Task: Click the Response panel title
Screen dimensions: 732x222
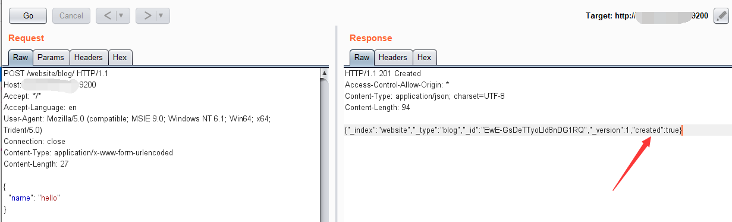Action: pyautogui.click(x=371, y=38)
